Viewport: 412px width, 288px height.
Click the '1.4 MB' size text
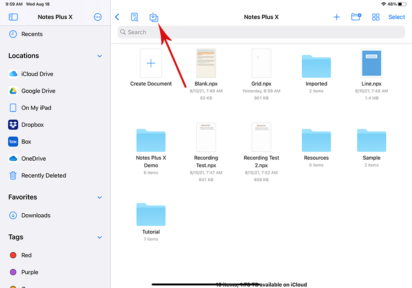click(x=372, y=98)
